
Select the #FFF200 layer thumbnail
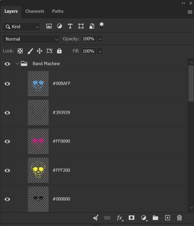coord(38,170)
